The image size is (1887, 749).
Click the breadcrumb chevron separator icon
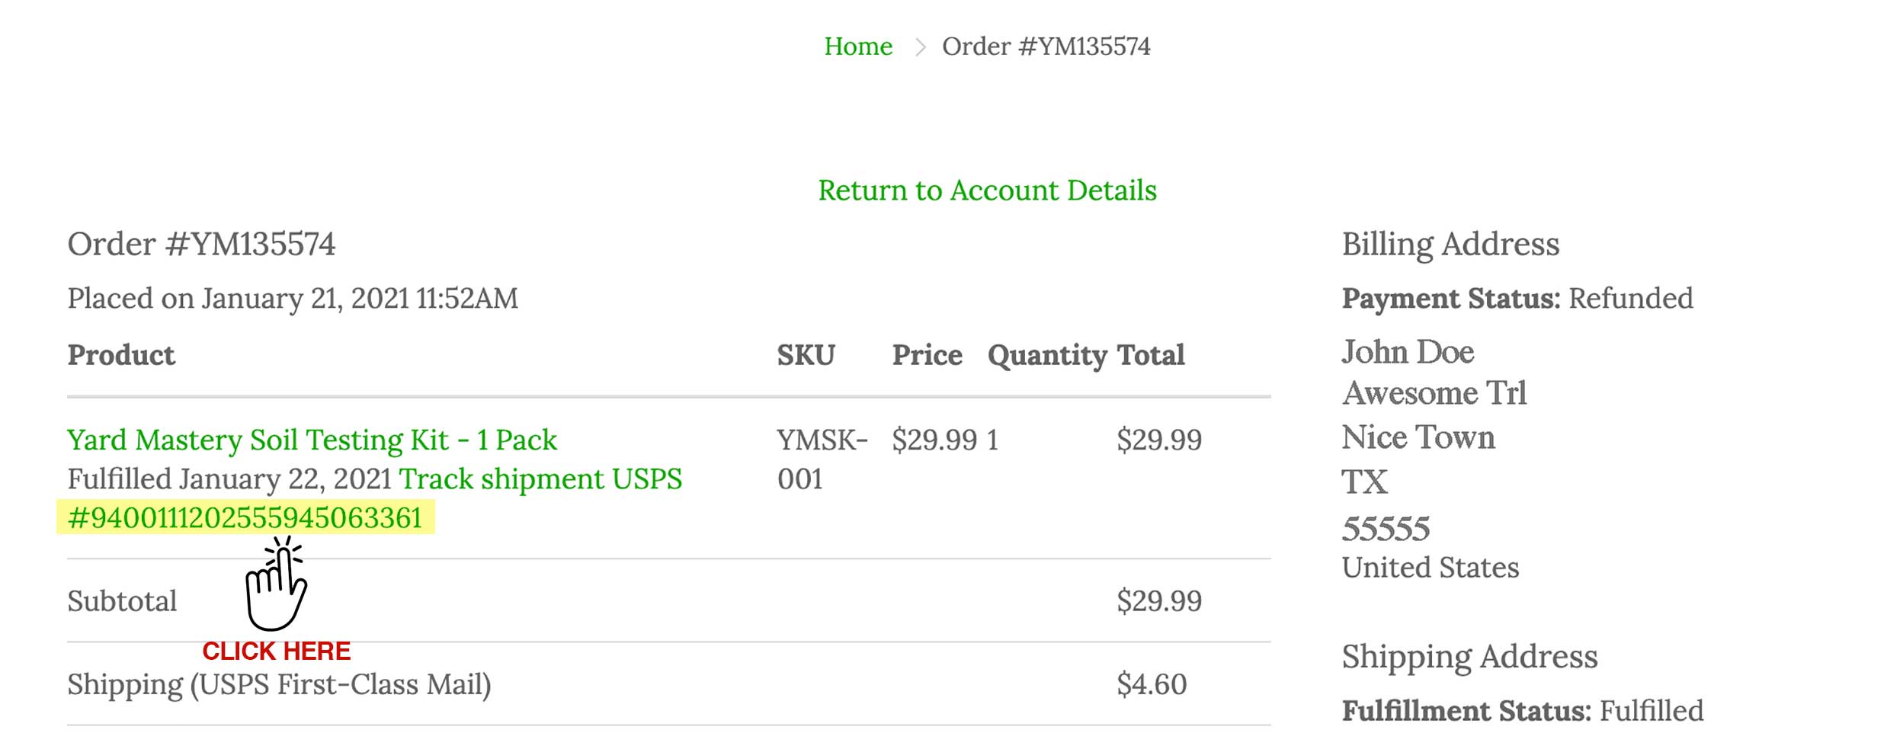[920, 47]
